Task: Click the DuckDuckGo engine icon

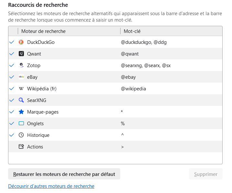Action: [21, 42]
